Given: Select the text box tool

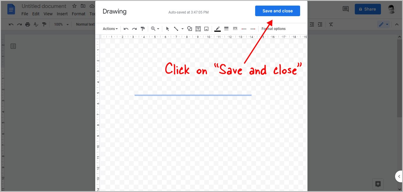Looking at the screenshot, I should [x=198, y=29].
